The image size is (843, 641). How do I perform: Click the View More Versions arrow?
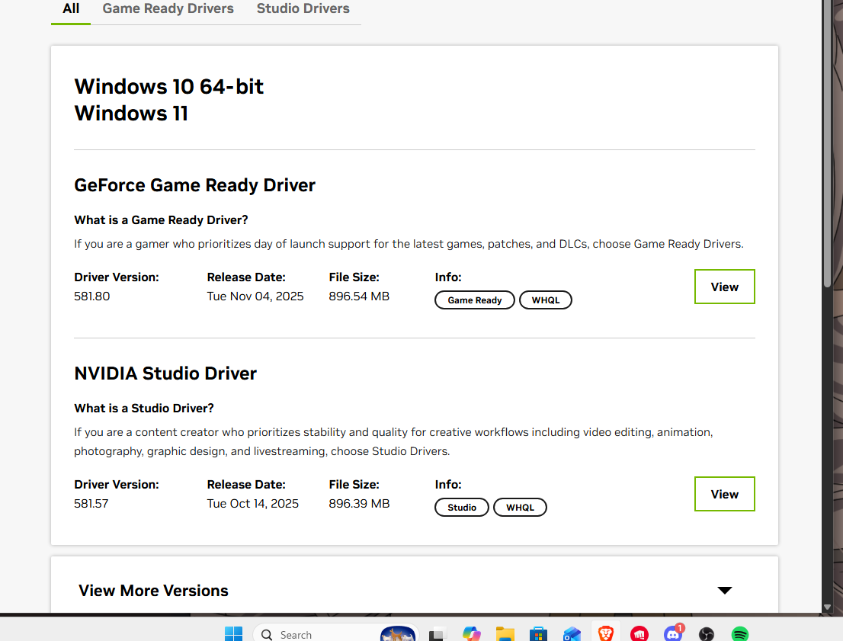point(724,591)
